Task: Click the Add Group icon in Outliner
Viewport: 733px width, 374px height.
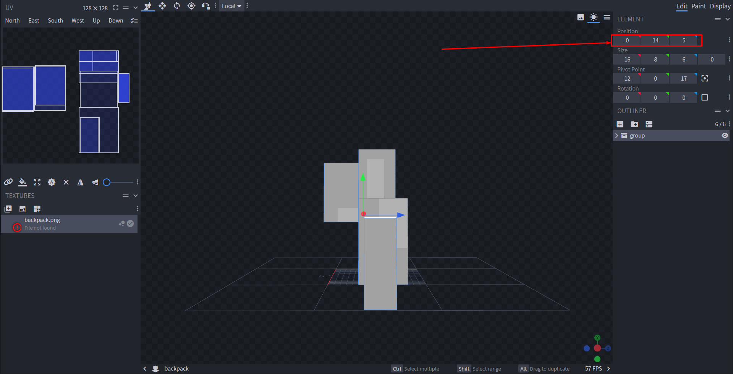Action: pyautogui.click(x=634, y=124)
